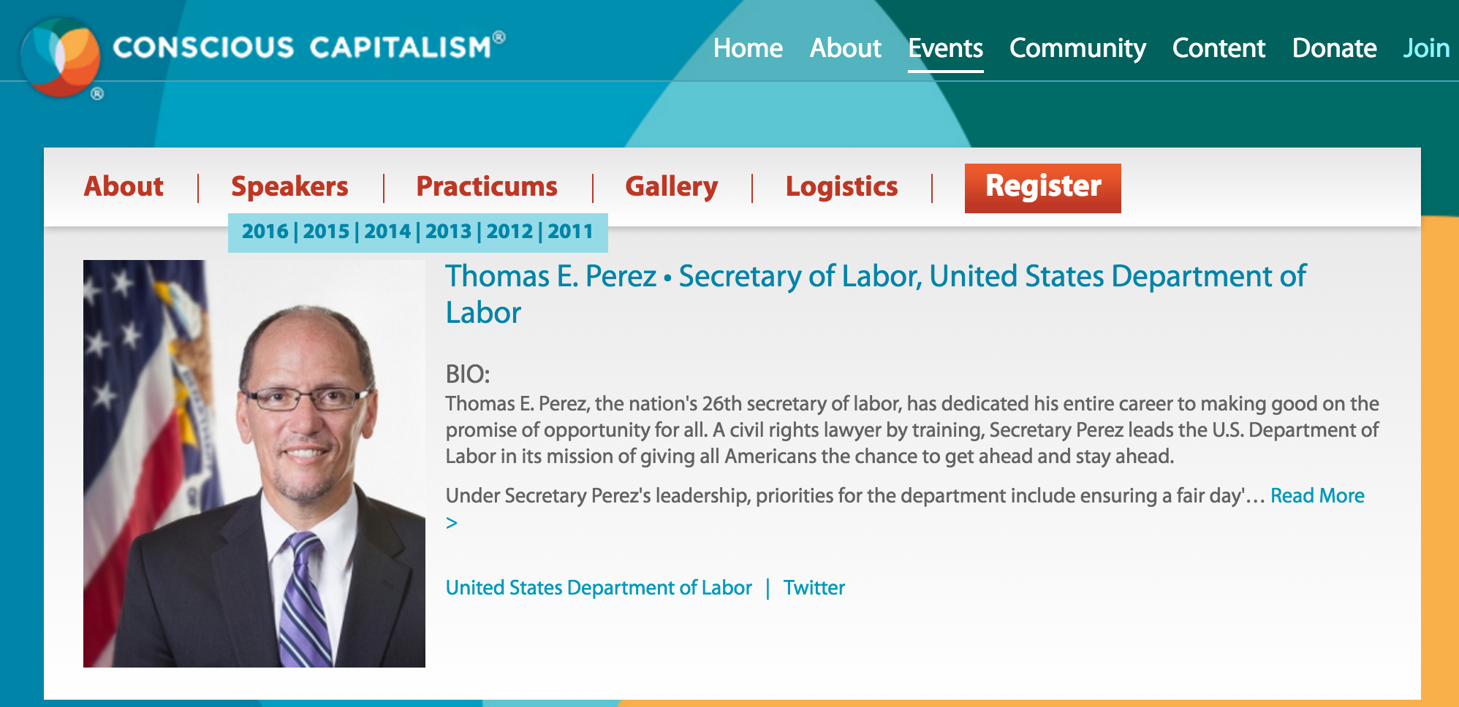Open the Events menu item
The image size is (1459, 707).
945,48
